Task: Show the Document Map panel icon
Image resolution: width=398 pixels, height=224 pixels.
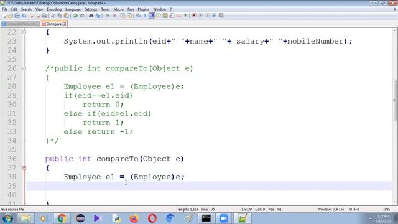Action: coord(165,16)
